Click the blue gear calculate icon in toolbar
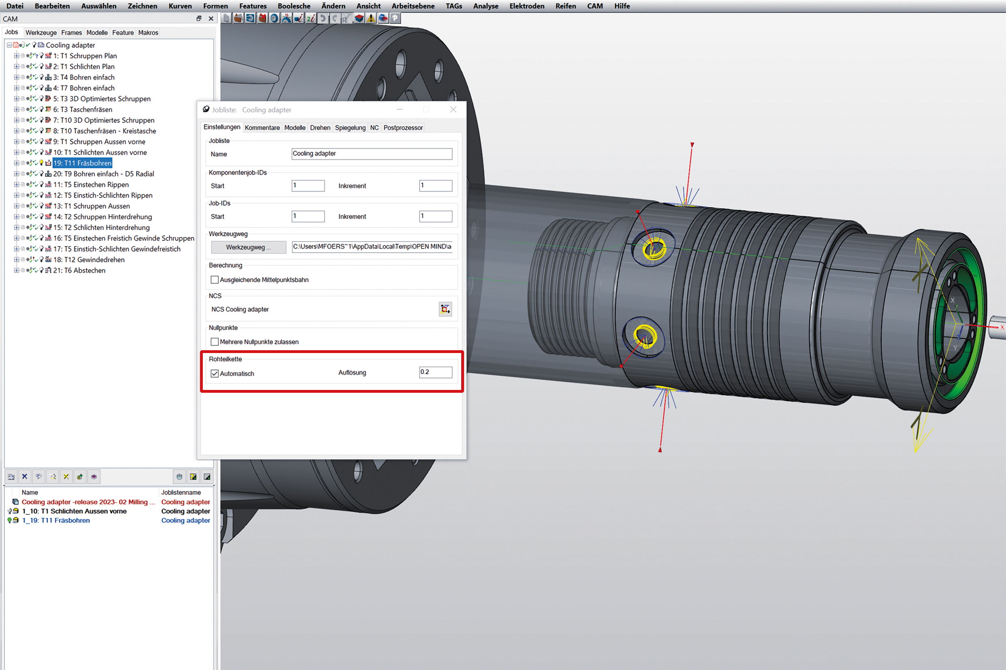This screenshot has width=1006, height=670. click(x=275, y=18)
